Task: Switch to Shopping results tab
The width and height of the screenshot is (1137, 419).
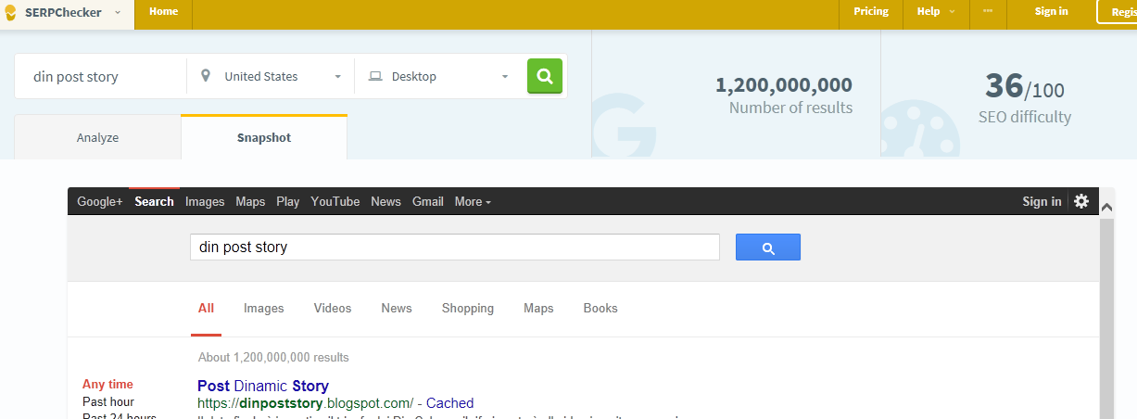Action: tap(468, 308)
